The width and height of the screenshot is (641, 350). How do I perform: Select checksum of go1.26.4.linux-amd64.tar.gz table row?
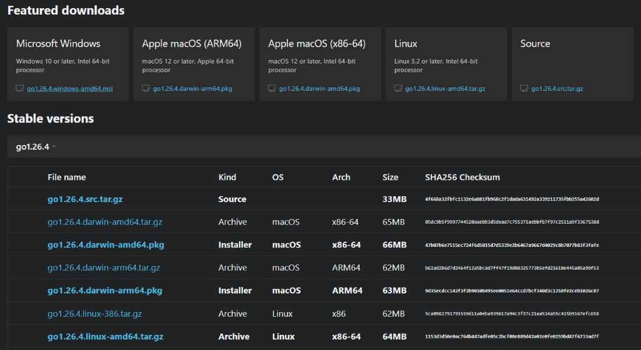coord(512,337)
